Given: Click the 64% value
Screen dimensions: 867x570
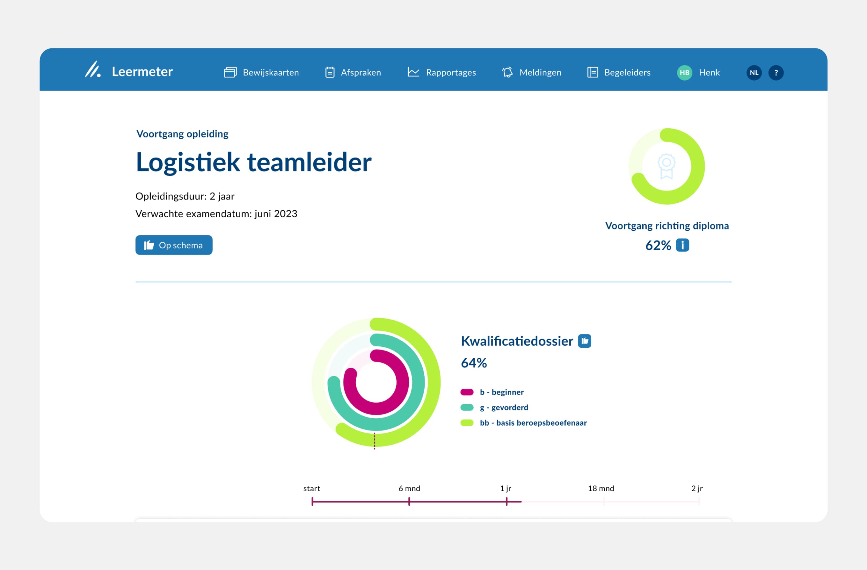Looking at the screenshot, I should coord(474,363).
